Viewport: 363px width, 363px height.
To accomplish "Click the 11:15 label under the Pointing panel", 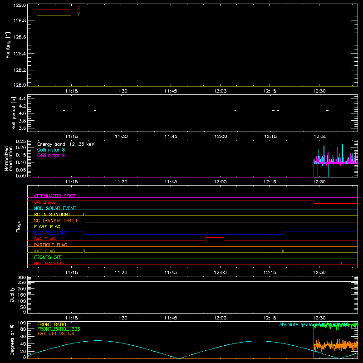I will 71,91.
